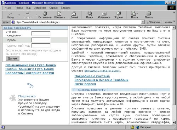Open the Поиск search toolbar icon
This screenshot has width=177, height=130.
click(90, 13)
